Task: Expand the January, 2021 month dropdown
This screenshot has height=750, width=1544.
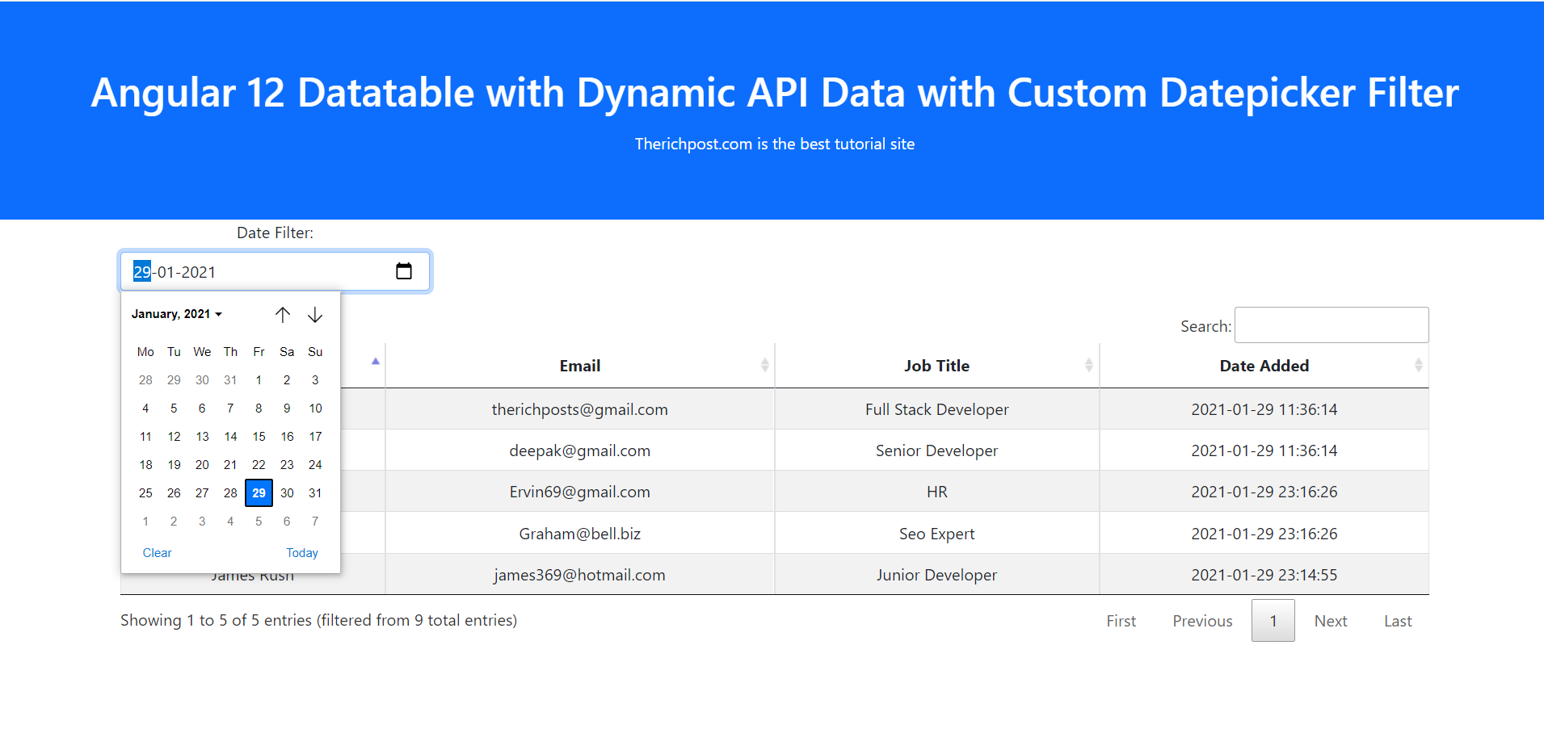Action: 177,314
